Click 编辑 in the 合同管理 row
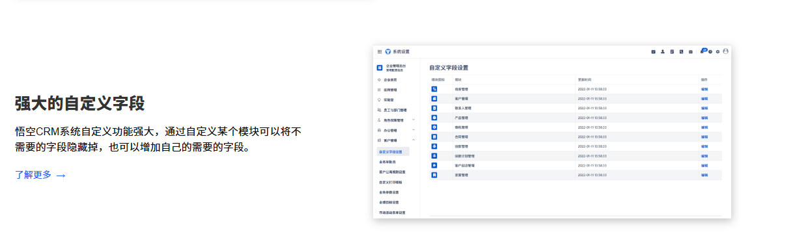The width and height of the screenshot is (799, 249). (705, 137)
